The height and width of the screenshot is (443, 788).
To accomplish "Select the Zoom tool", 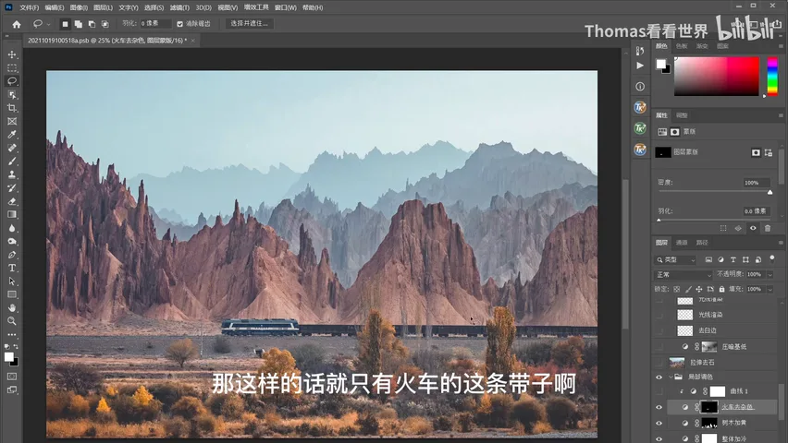I will coord(12,321).
